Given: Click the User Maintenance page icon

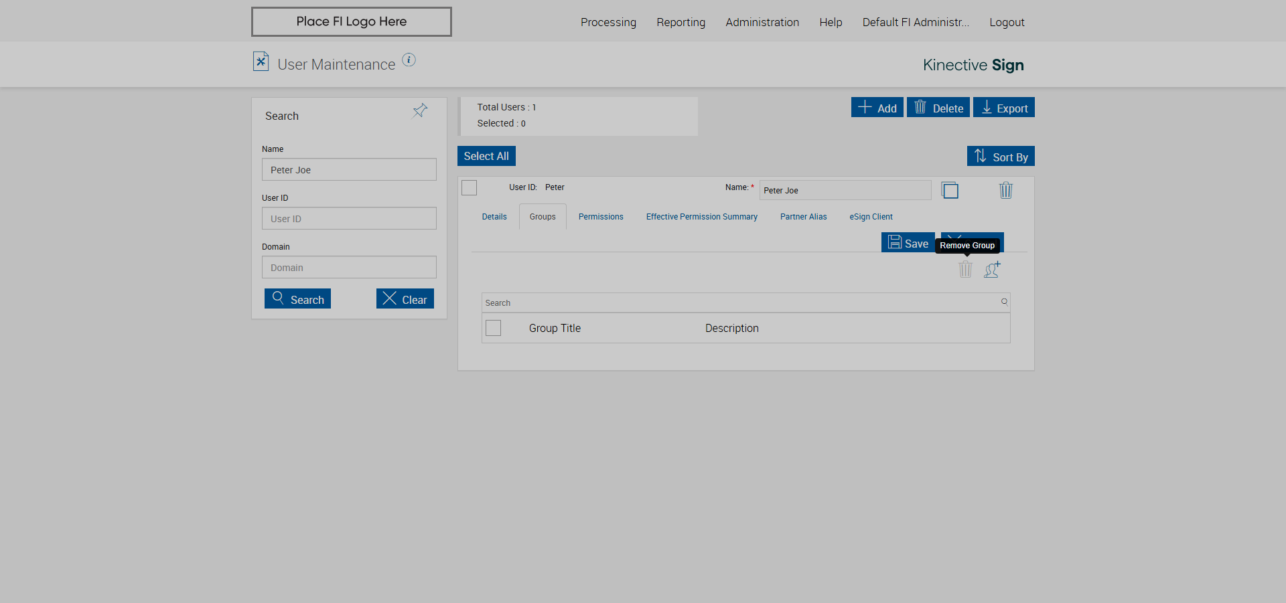Looking at the screenshot, I should click(261, 62).
